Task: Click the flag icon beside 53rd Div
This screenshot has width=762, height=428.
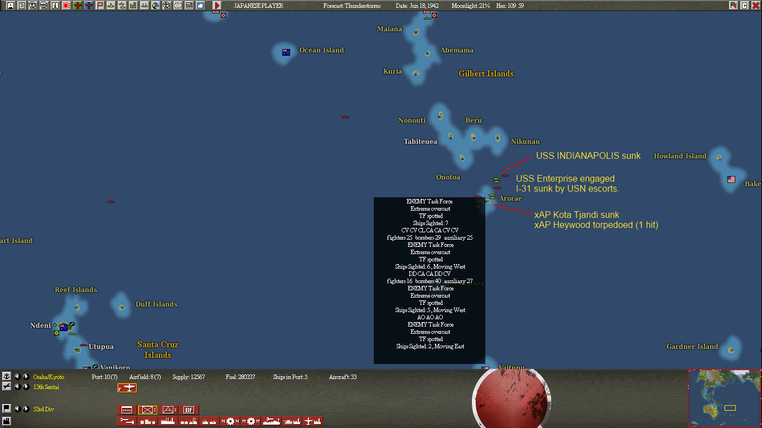Action: [7, 408]
